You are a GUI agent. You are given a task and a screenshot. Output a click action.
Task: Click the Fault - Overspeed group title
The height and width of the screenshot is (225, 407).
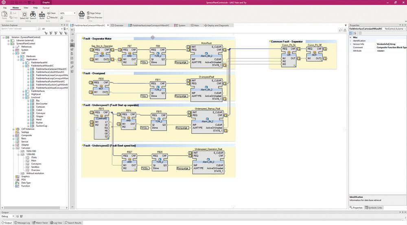point(94,73)
